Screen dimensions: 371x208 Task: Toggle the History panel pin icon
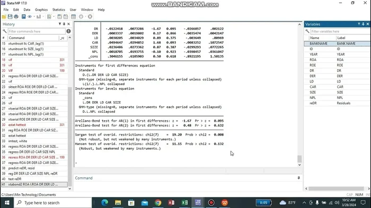(x=64, y=24)
